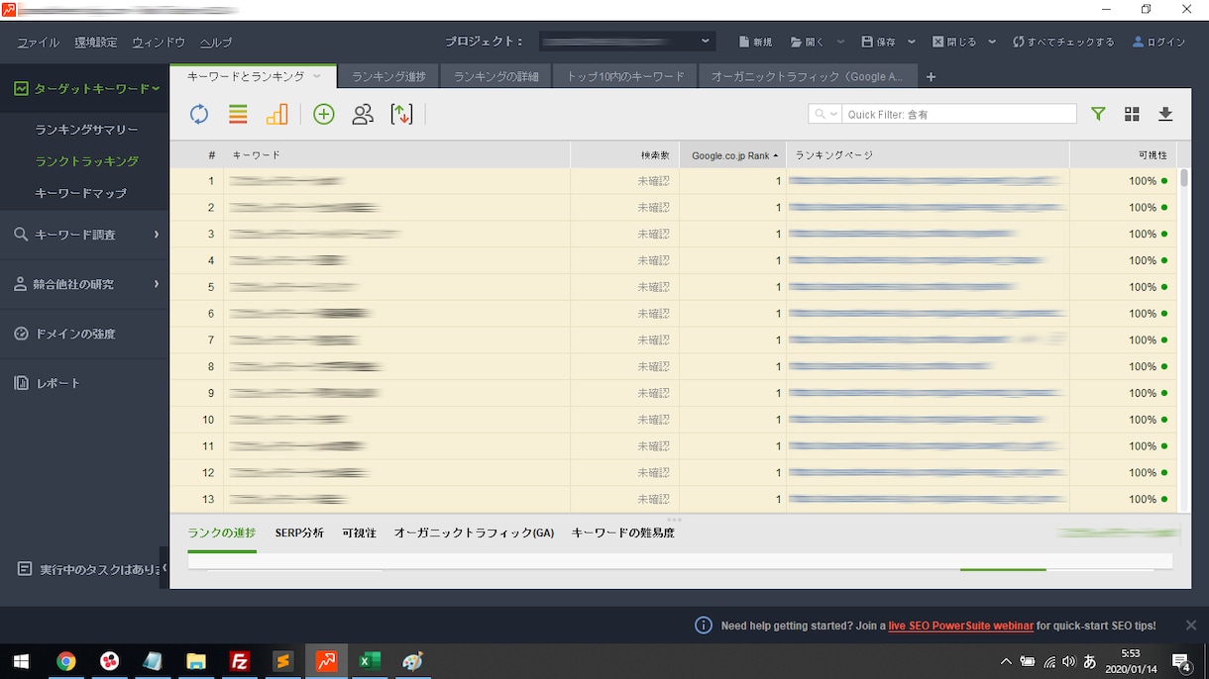The height and width of the screenshot is (679, 1209).
Task: Click the competitors people icon in toolbar
Action: 363,114
